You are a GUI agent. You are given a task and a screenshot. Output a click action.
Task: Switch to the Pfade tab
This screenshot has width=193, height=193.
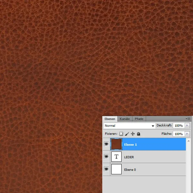point(139,119)
